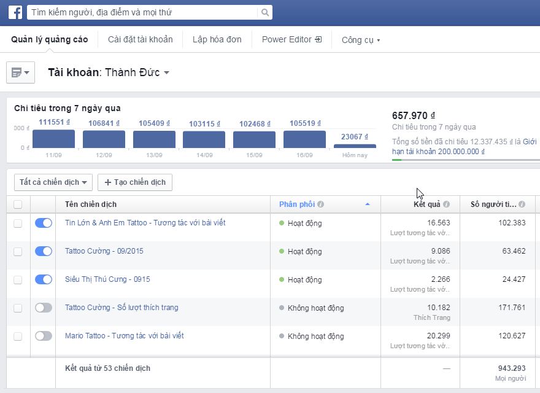Open Lập hóa đơn tab
Viewport: 540px width, 393px height.
pos(217,40)
